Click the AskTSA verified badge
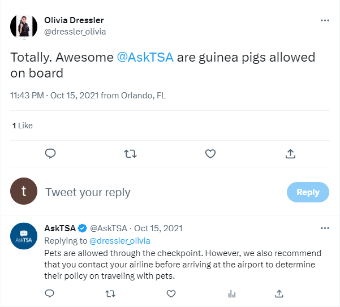Image resolution: width=340 pixels, height=307 pixels. 82,228
